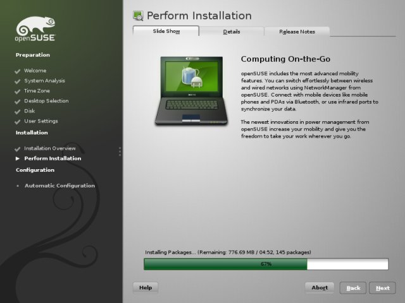
Task: Click the Back button
Action: (x=353, y=288)
